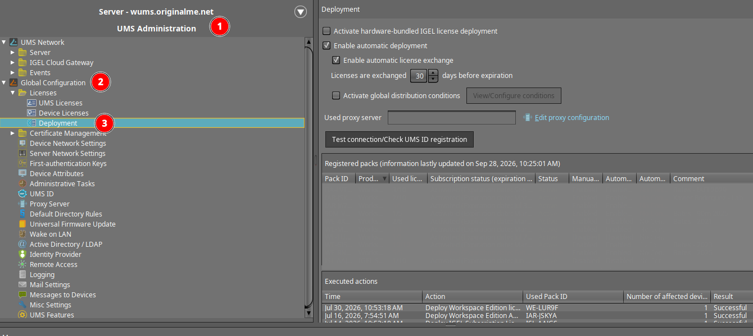The width and height of the screenshot is (753, 336).
Task: Select the Deployment tree item
Action: [152, 123]
